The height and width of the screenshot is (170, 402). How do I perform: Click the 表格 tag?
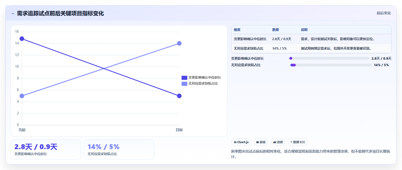click(261, 142)
